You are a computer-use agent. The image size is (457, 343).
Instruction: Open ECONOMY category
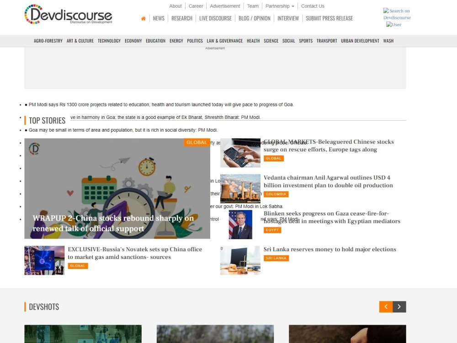click(133, 41)
